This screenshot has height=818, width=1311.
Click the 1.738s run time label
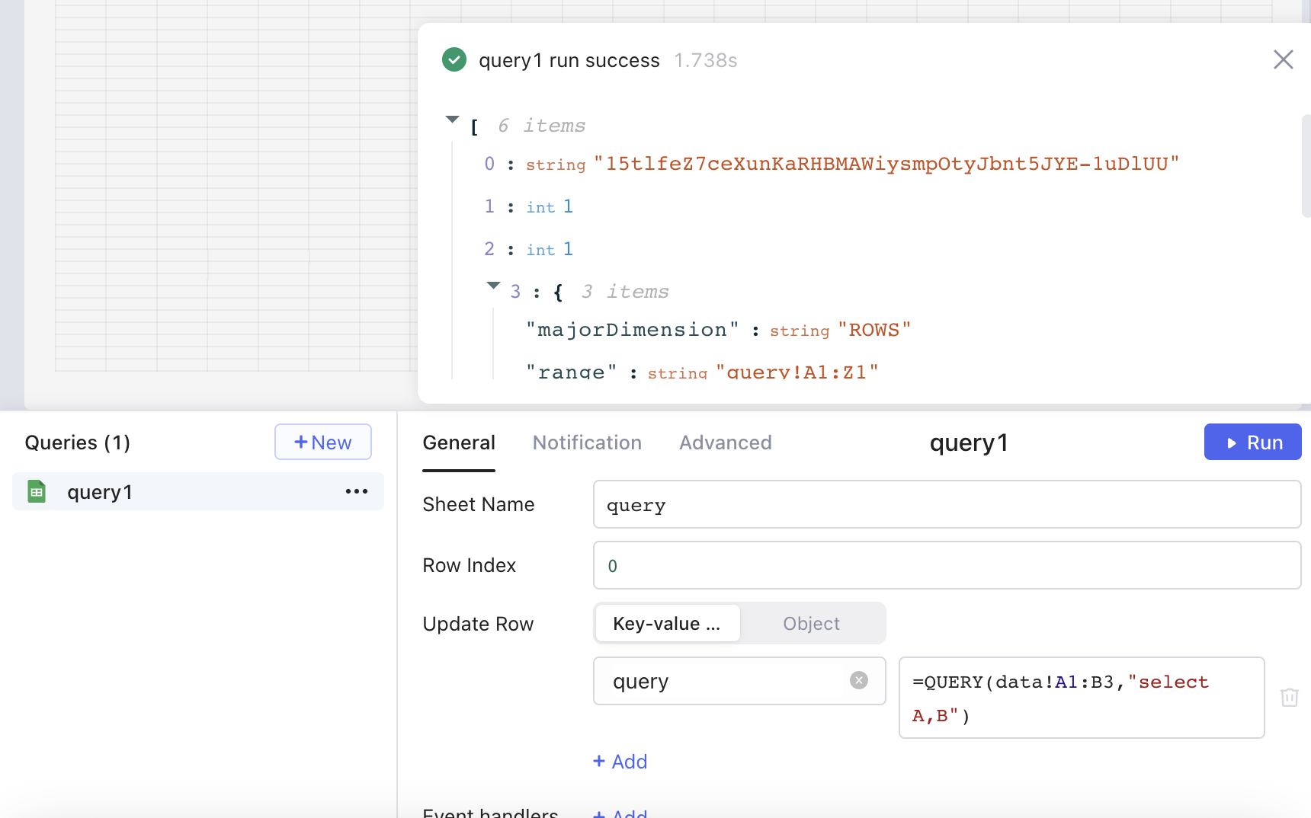point(706,60)
